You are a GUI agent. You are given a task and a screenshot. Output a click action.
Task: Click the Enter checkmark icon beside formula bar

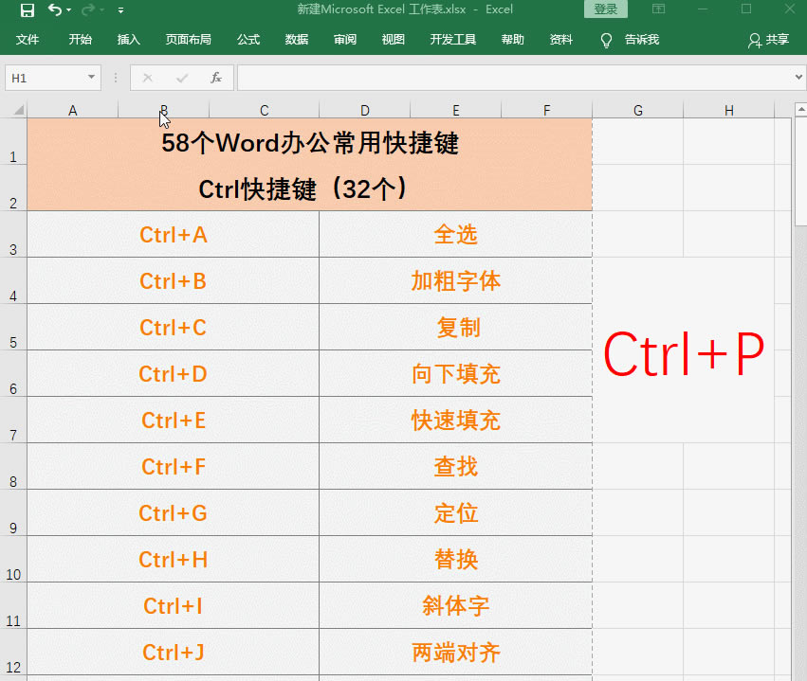180,79
